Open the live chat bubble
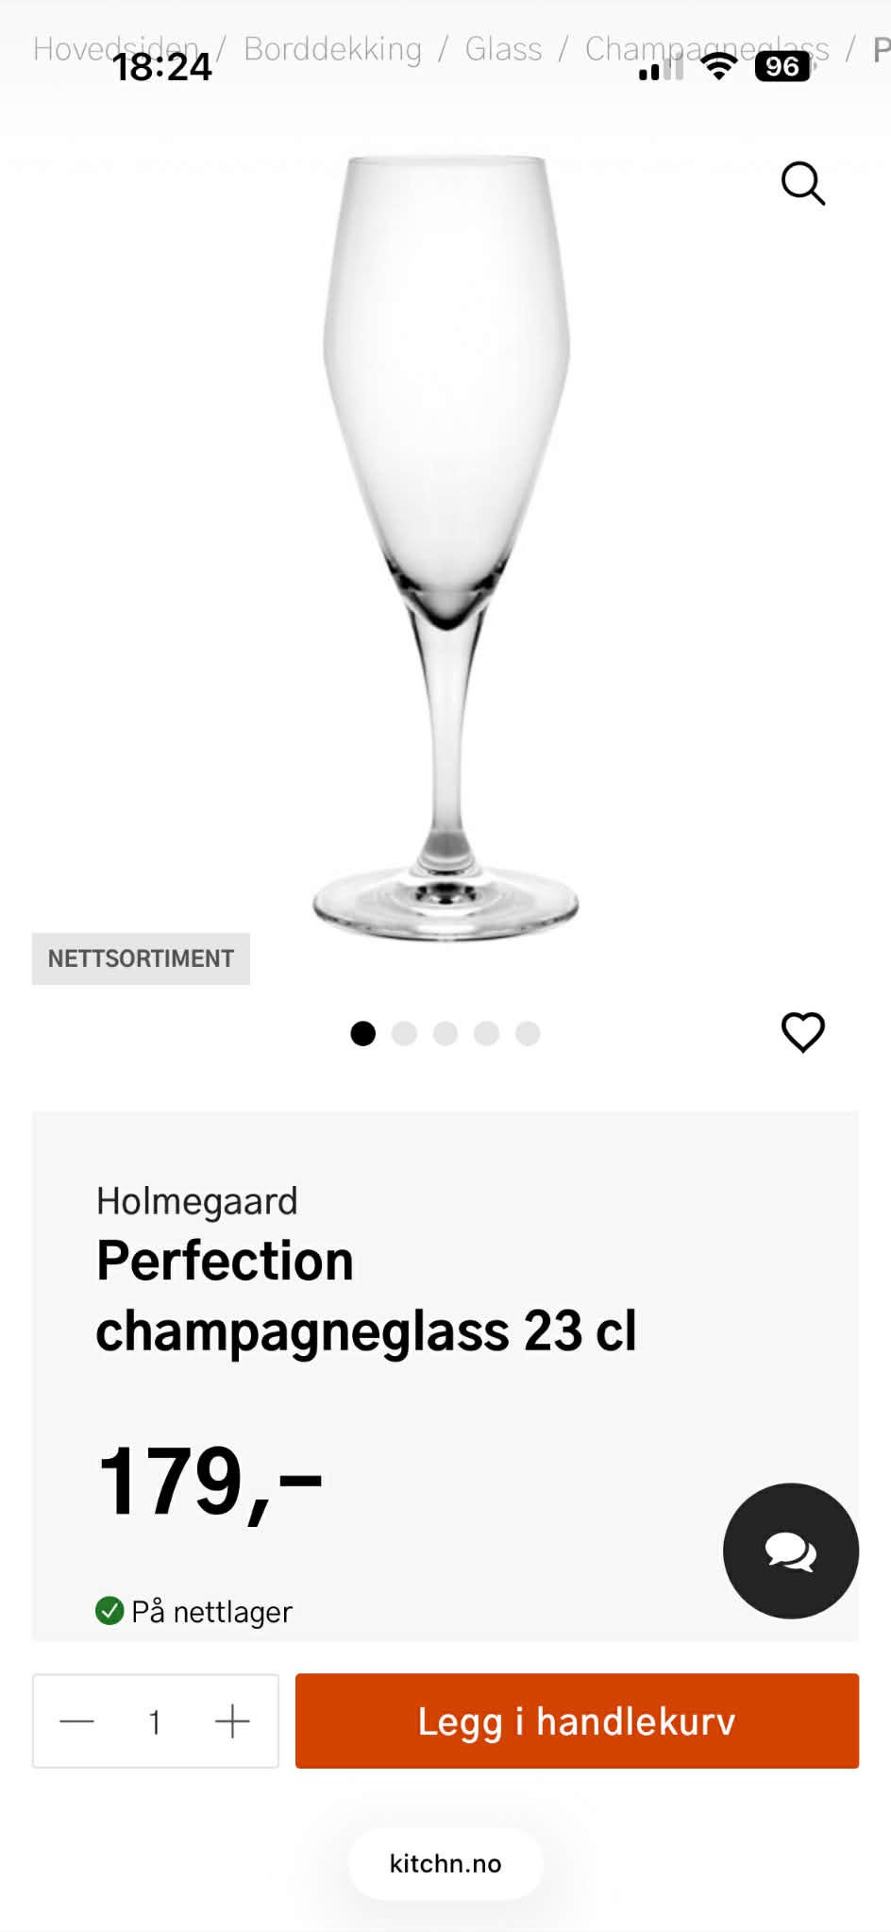The image size is (891, 1932). pos(790,1551)
